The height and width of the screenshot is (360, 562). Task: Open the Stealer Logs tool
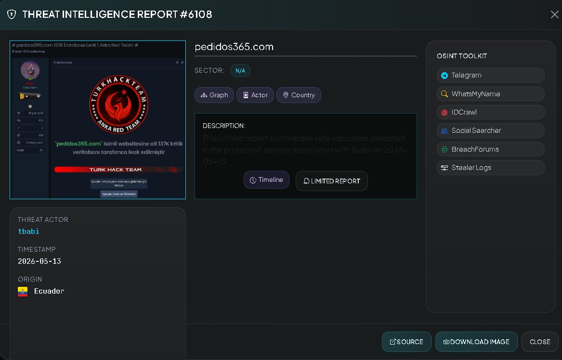pos(491,167)
